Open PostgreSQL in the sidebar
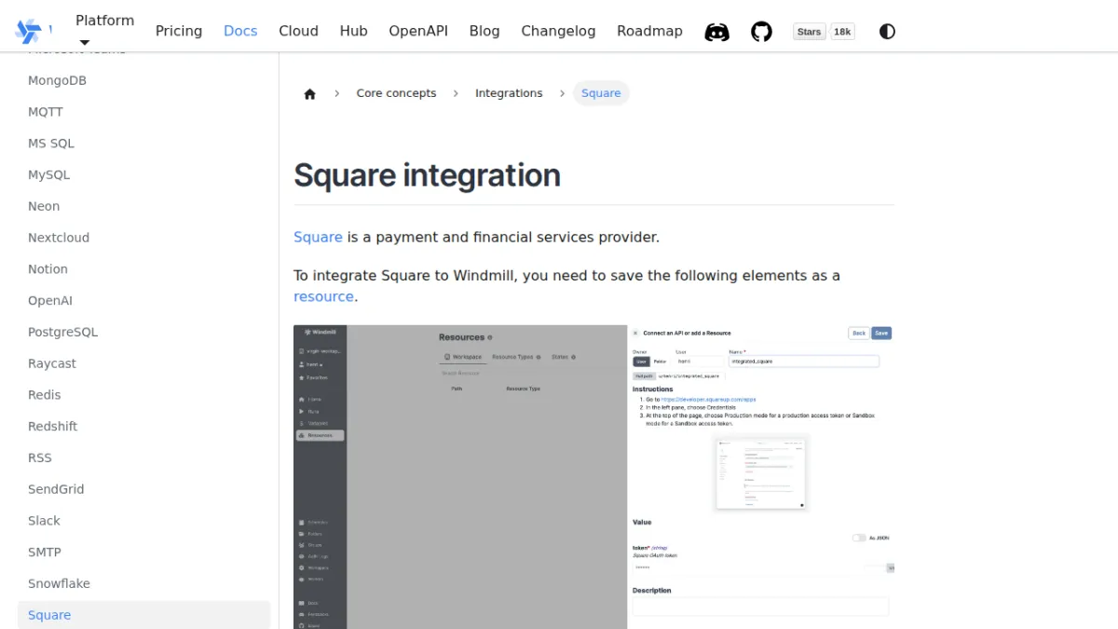The height and width of the screenshot is (629, 1118). pos(144,332)
